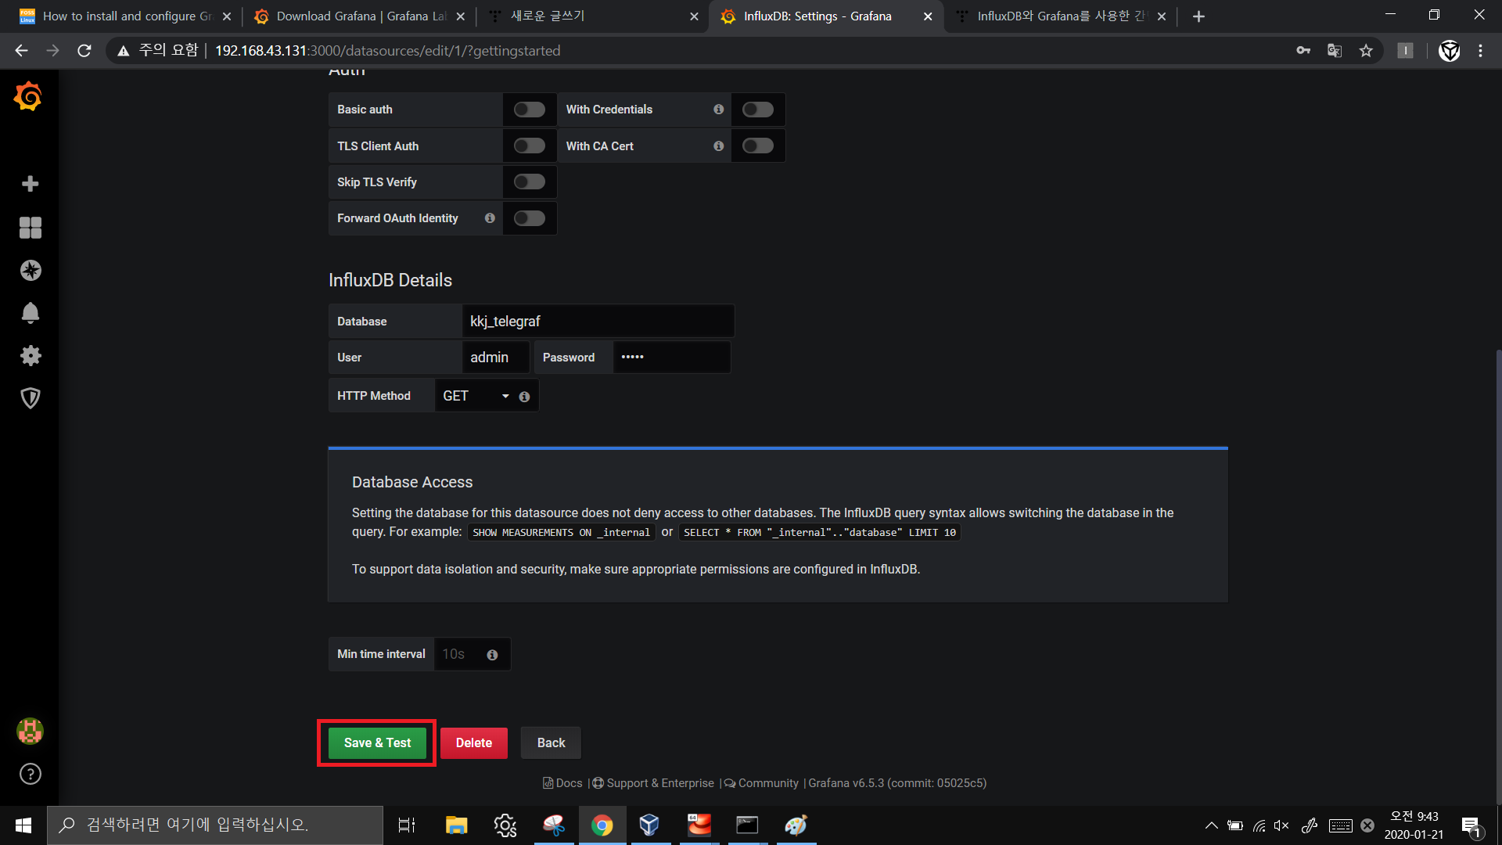Screen dimensions: 1502x845
Task: Open Server Admin shield icon in sidebar
Action: tap(30, 398)
